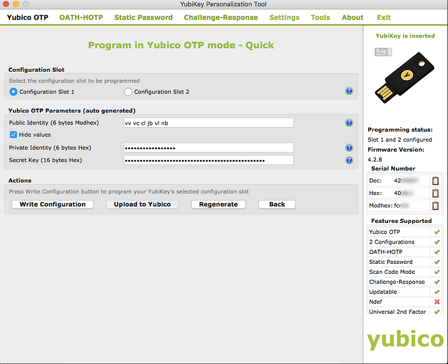Image resolution: width=448 pixels, height=364 pixels.
Task: Click 'Slot 1 and 2 configured' status text
Action: click(400, 139)
